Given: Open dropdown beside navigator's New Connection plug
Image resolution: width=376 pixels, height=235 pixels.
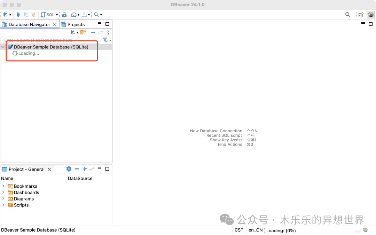Looking at the screenshot, I should click(x=77, y=33).
